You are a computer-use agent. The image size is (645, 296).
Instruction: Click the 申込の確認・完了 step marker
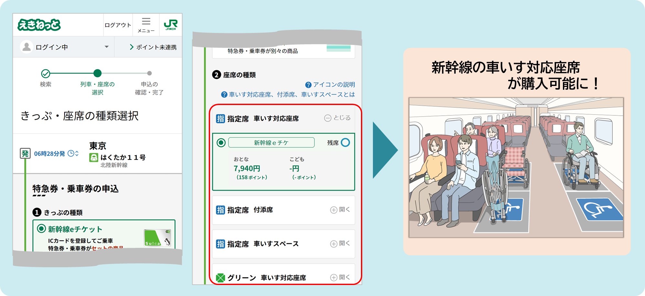coord(149,73)
